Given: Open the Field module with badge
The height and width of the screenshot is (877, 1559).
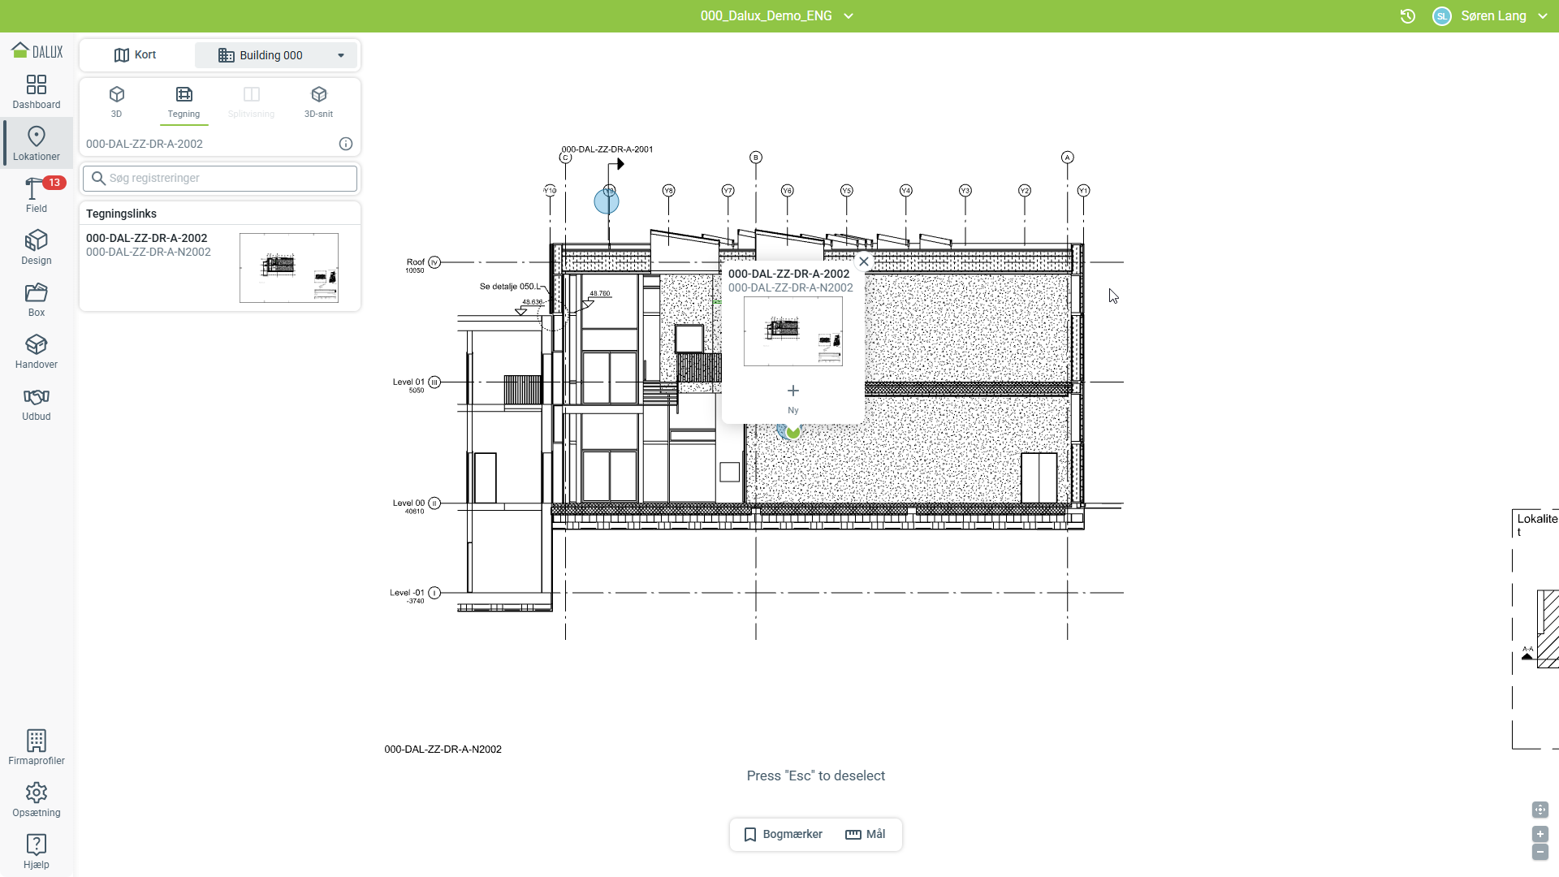Looking at the screenshot, I should pos(37,196).
